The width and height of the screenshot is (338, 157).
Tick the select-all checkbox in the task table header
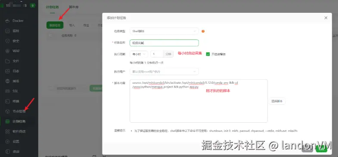[50, 36]
